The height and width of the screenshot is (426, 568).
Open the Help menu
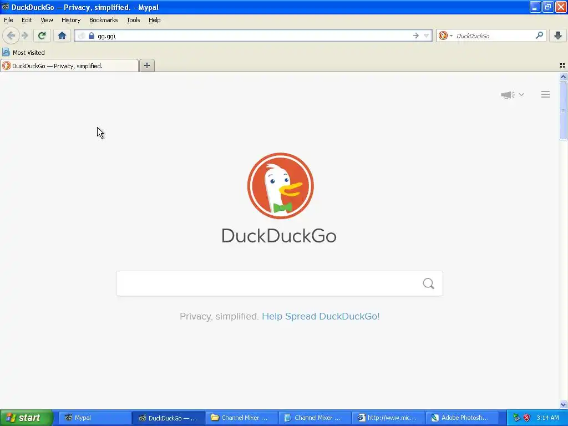tap(155, 20)
